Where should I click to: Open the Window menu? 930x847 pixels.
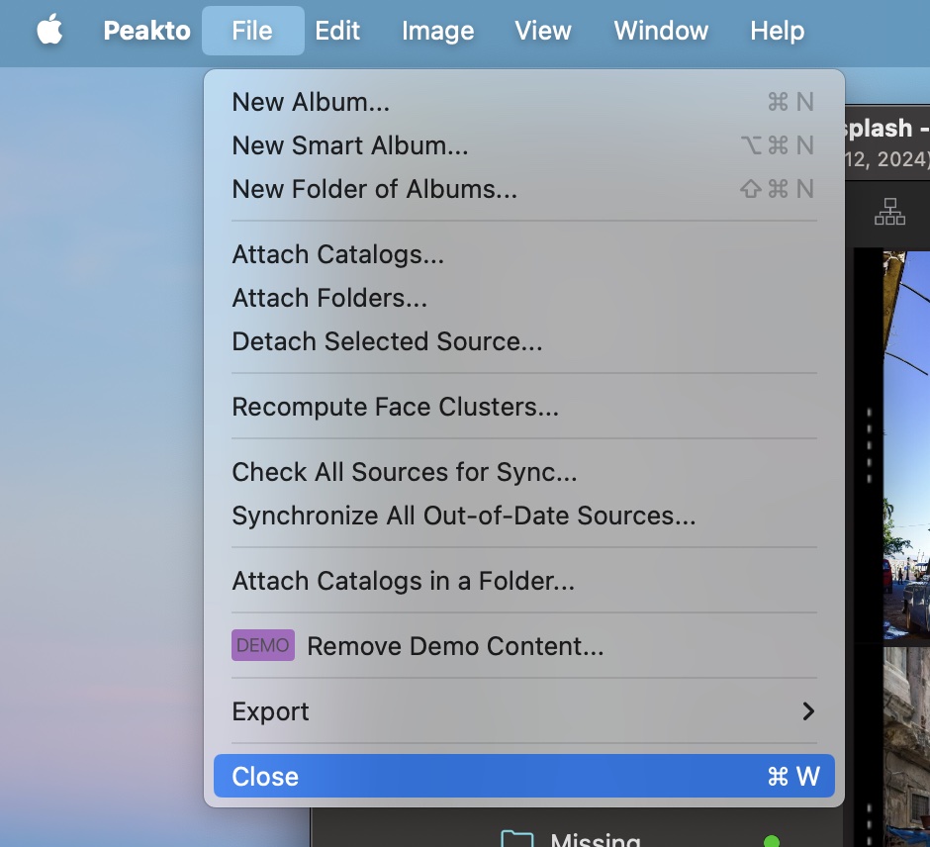[x=661, y=31]
